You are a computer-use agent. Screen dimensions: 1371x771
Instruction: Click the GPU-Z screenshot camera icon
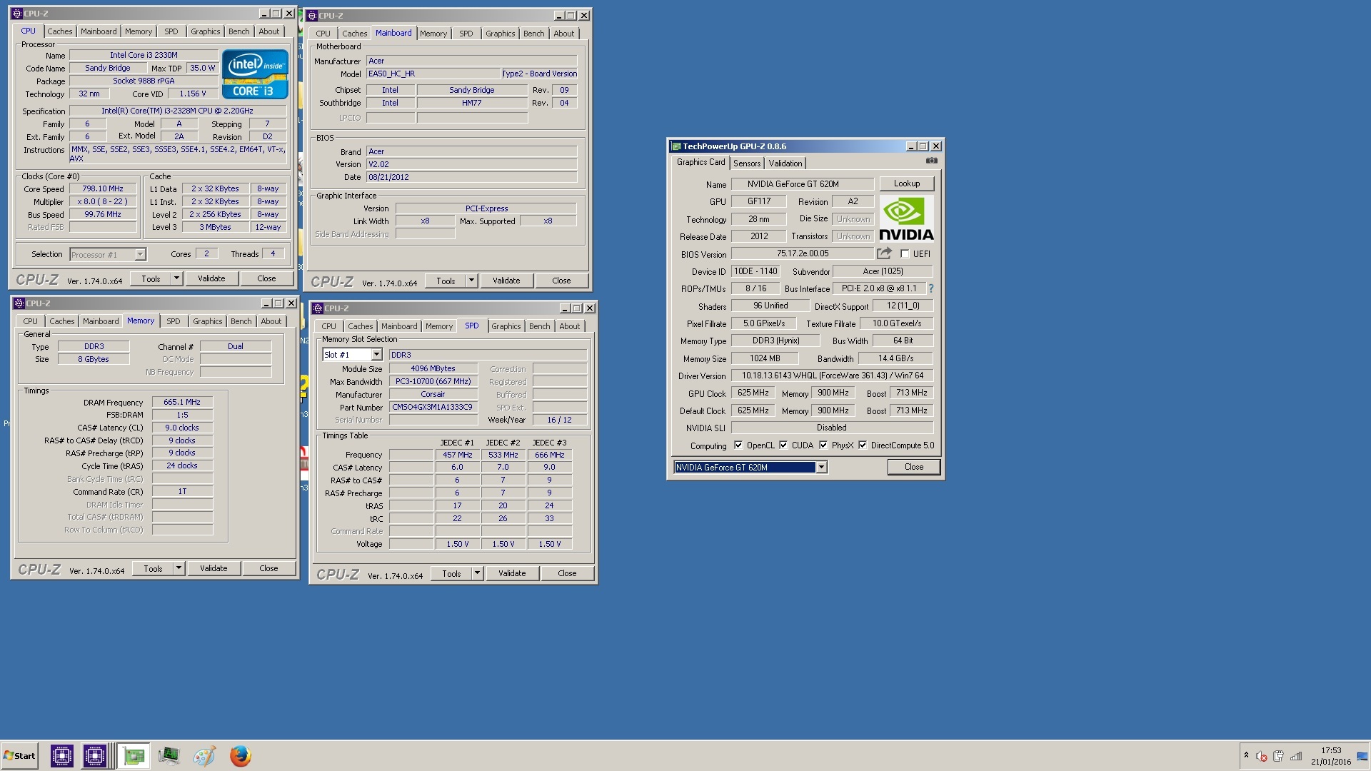pos(931,161)
